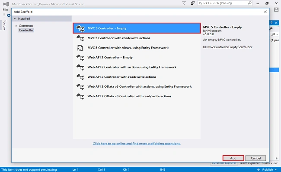
Task: Click the navigate backward arrow icon
Action: pos(9,15)
